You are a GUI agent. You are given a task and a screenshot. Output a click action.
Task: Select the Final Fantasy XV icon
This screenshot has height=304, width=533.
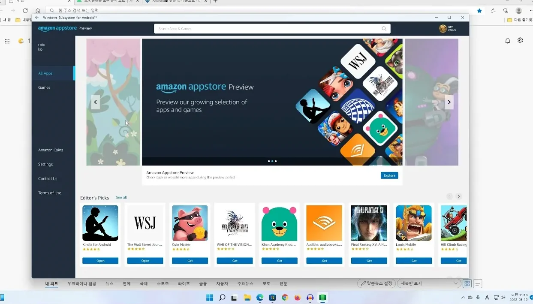click(x=369, y=223)
